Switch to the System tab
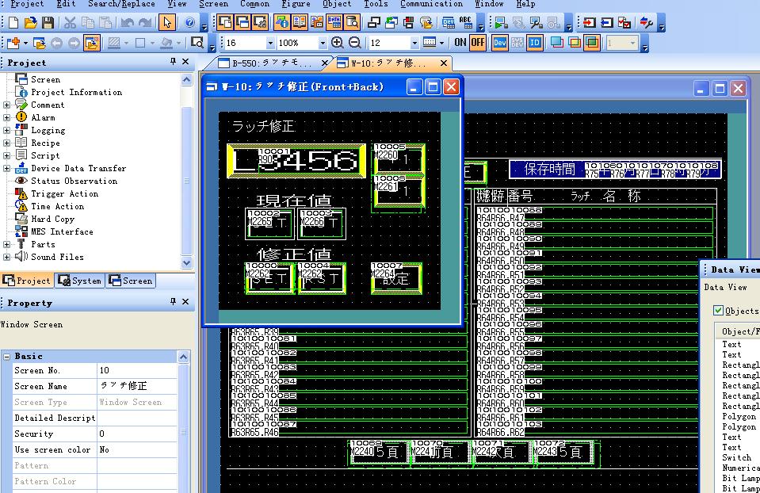 tap(80, 281)
